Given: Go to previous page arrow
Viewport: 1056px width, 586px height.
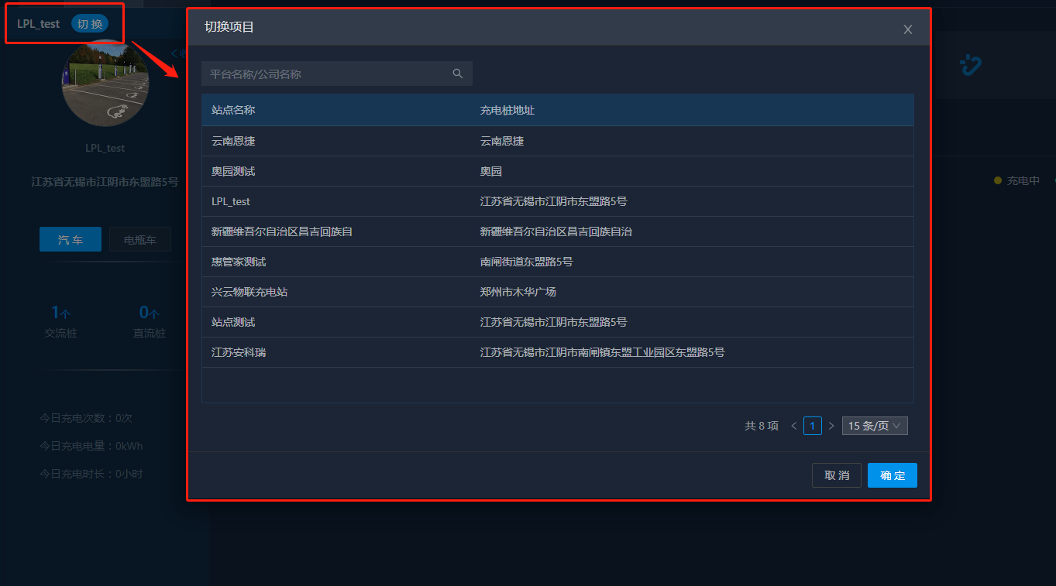Looking at the screenshot, I should 793,426.
